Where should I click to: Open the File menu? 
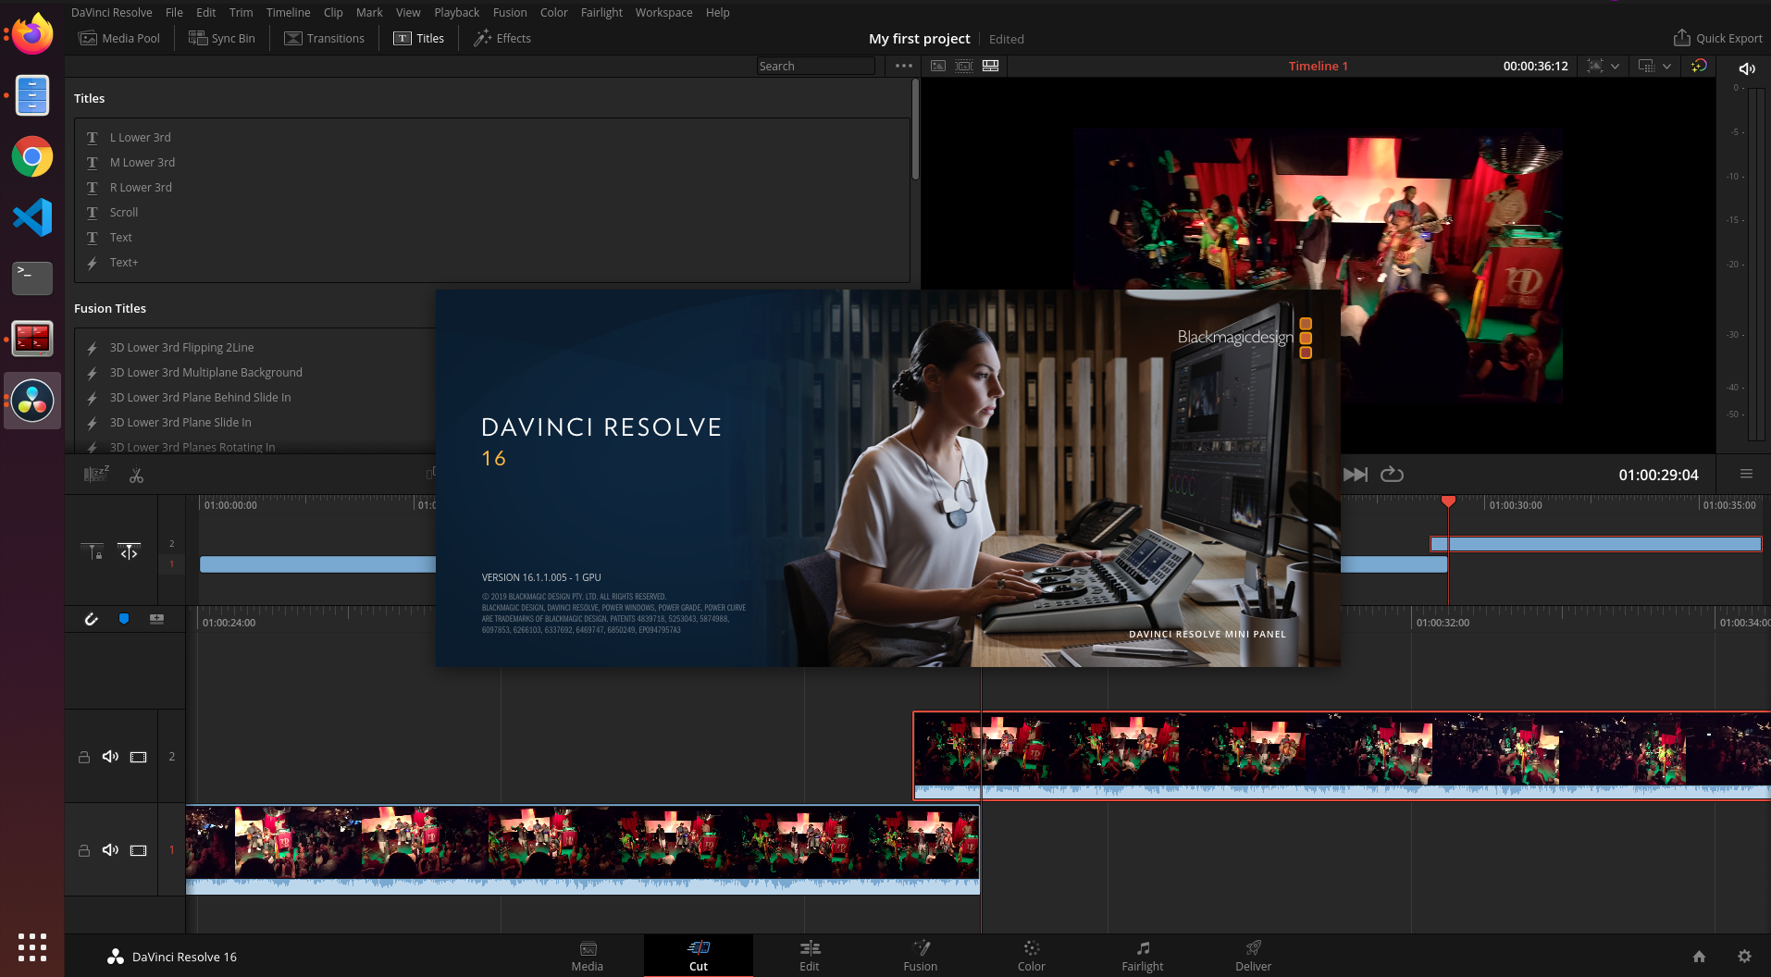point(174,12)
